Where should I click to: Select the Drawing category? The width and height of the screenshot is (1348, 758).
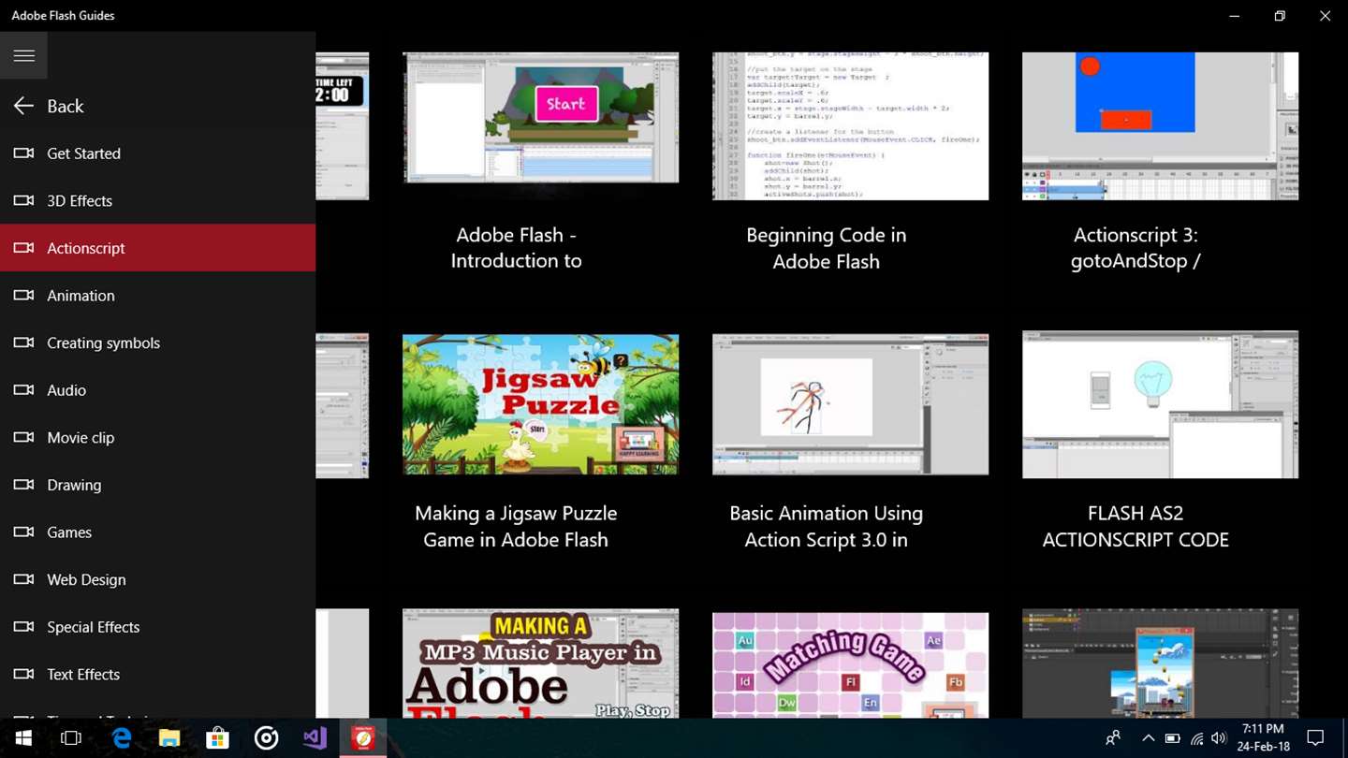[158, 486]
